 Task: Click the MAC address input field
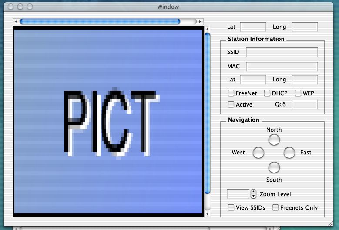pyautogui.click(x=282, y=66)
